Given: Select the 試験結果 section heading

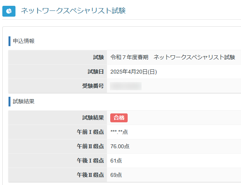Looking at the screenshot, I should point(24,101).
